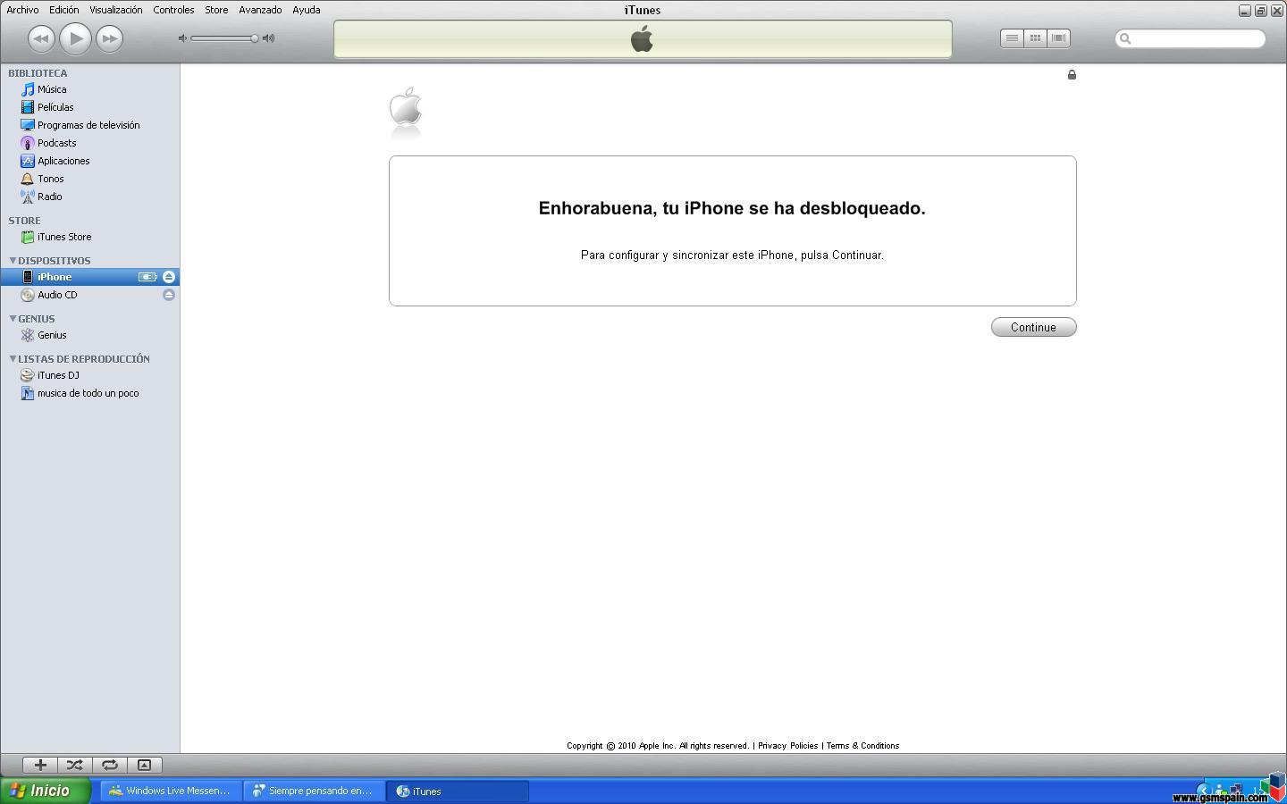The height and width of the screenshot is (804, 1287).
Task: Open playlist musica de todo un poco
Action: click(90, 393)
